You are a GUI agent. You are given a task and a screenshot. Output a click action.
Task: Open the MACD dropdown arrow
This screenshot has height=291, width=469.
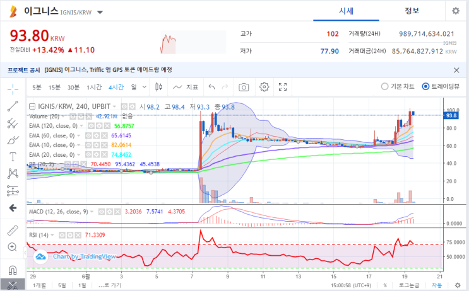[92, 212]
